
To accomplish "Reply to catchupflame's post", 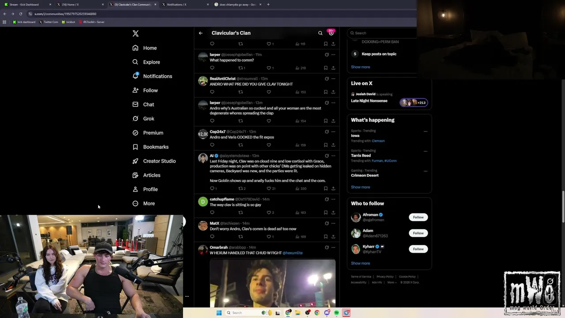I will [x=212, y=212].
